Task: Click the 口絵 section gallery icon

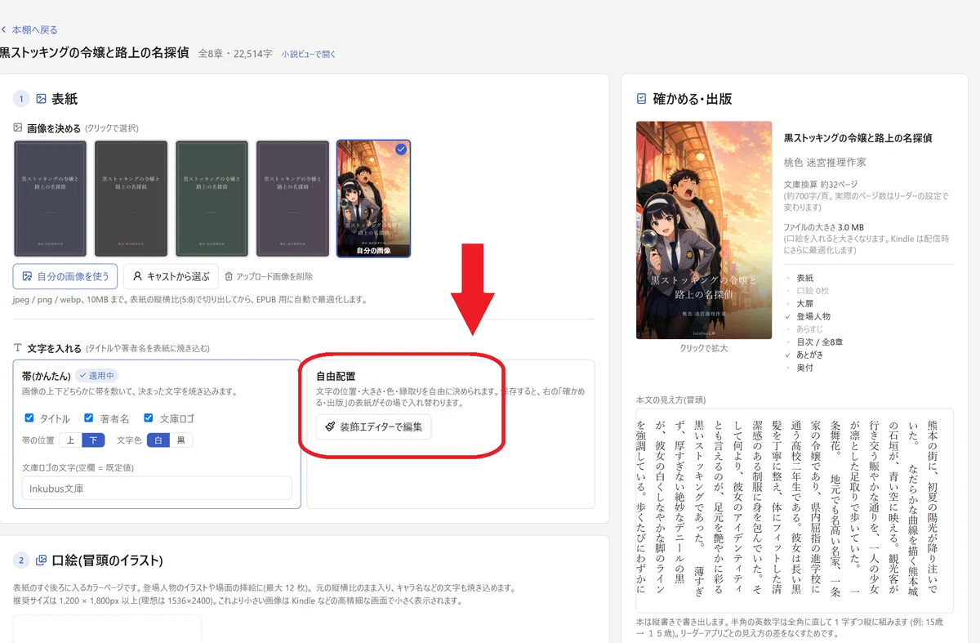Action: click(x=41, y=560)
